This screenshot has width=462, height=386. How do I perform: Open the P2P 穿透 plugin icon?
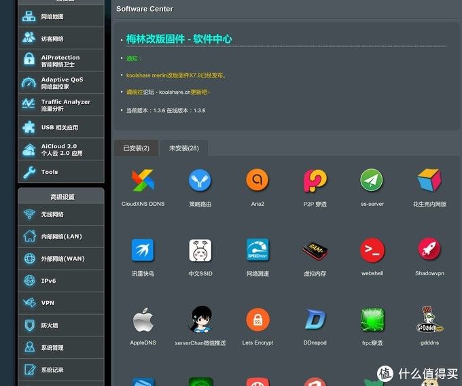(315, 180)
